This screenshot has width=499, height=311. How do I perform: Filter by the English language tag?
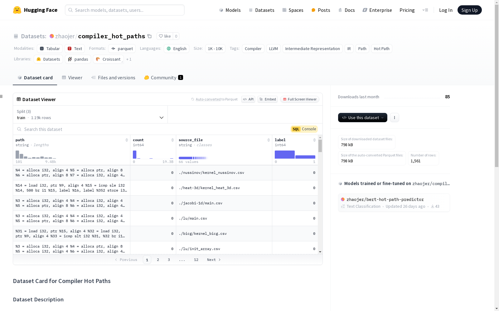[177, 49]
